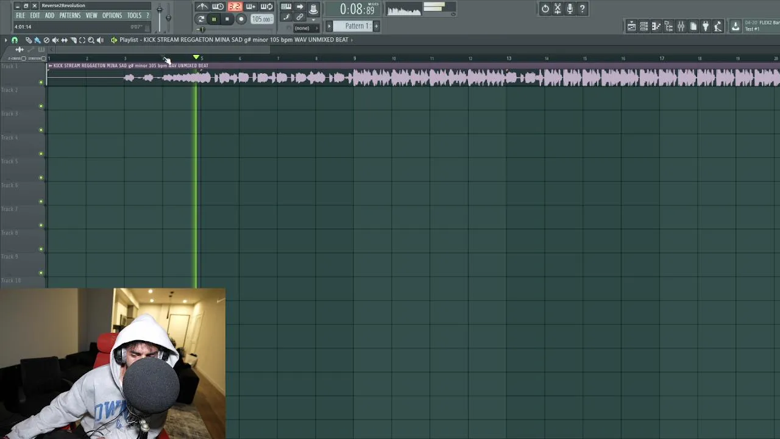Viewport: 780px width, 439px height.
Task: Toggle wait for input before playing
Action: [218, 6]
